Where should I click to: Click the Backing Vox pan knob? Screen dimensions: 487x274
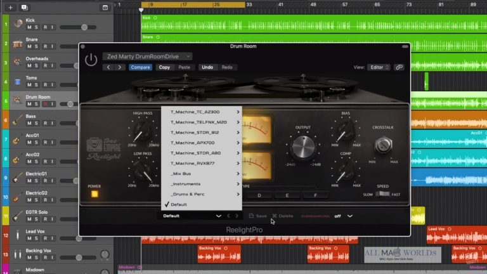click(x=105, y=255)
